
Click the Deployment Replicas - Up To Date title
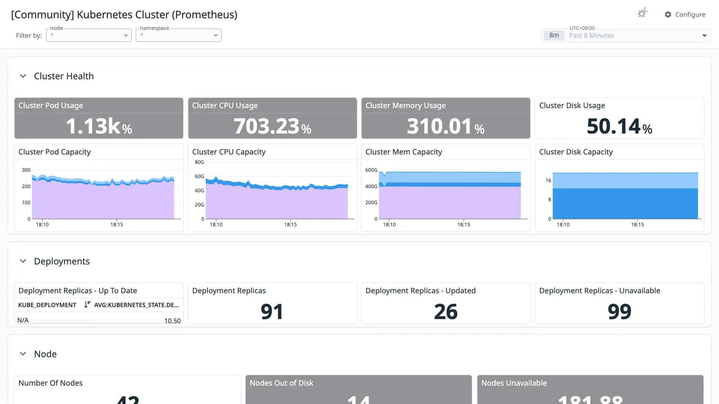tap(78, 291)
